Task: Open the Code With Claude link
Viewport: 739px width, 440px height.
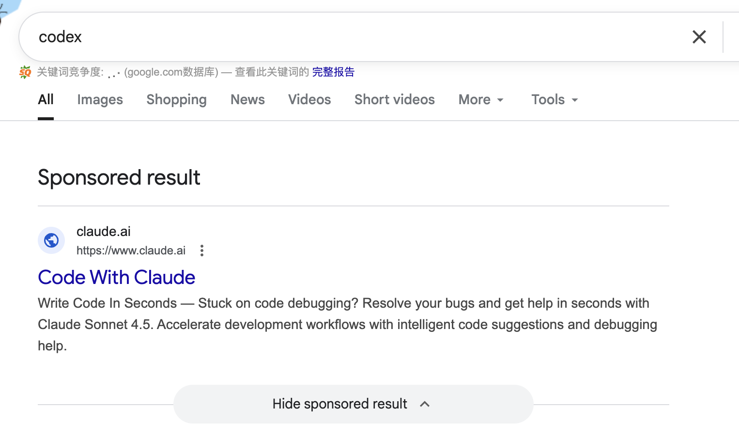Action: (117, 277)
